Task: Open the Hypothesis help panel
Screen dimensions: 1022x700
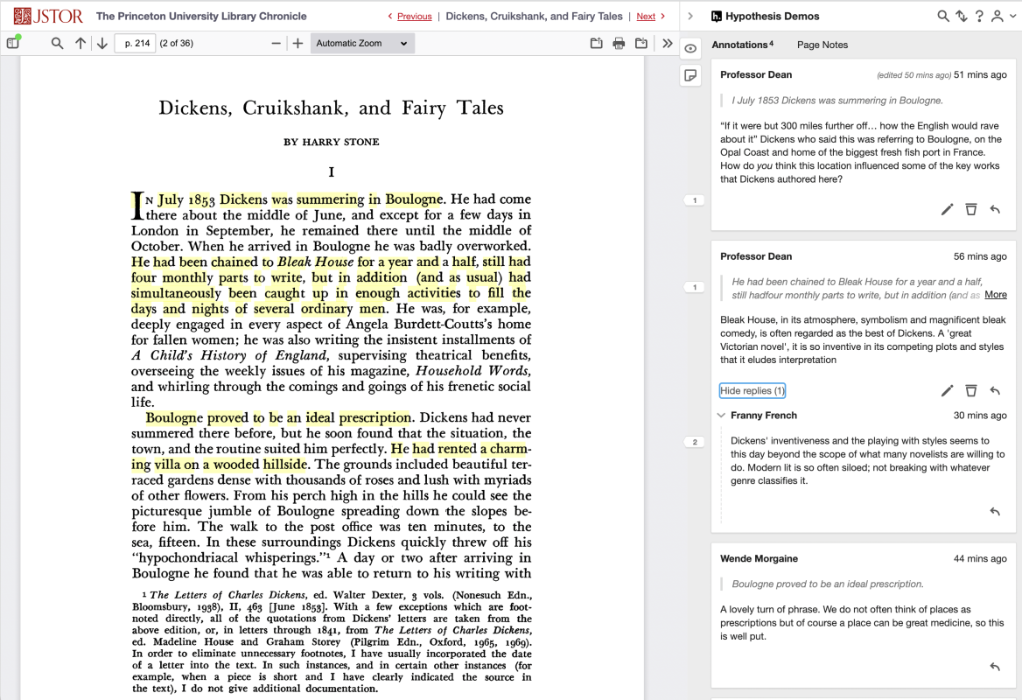Action: [979, 16]
